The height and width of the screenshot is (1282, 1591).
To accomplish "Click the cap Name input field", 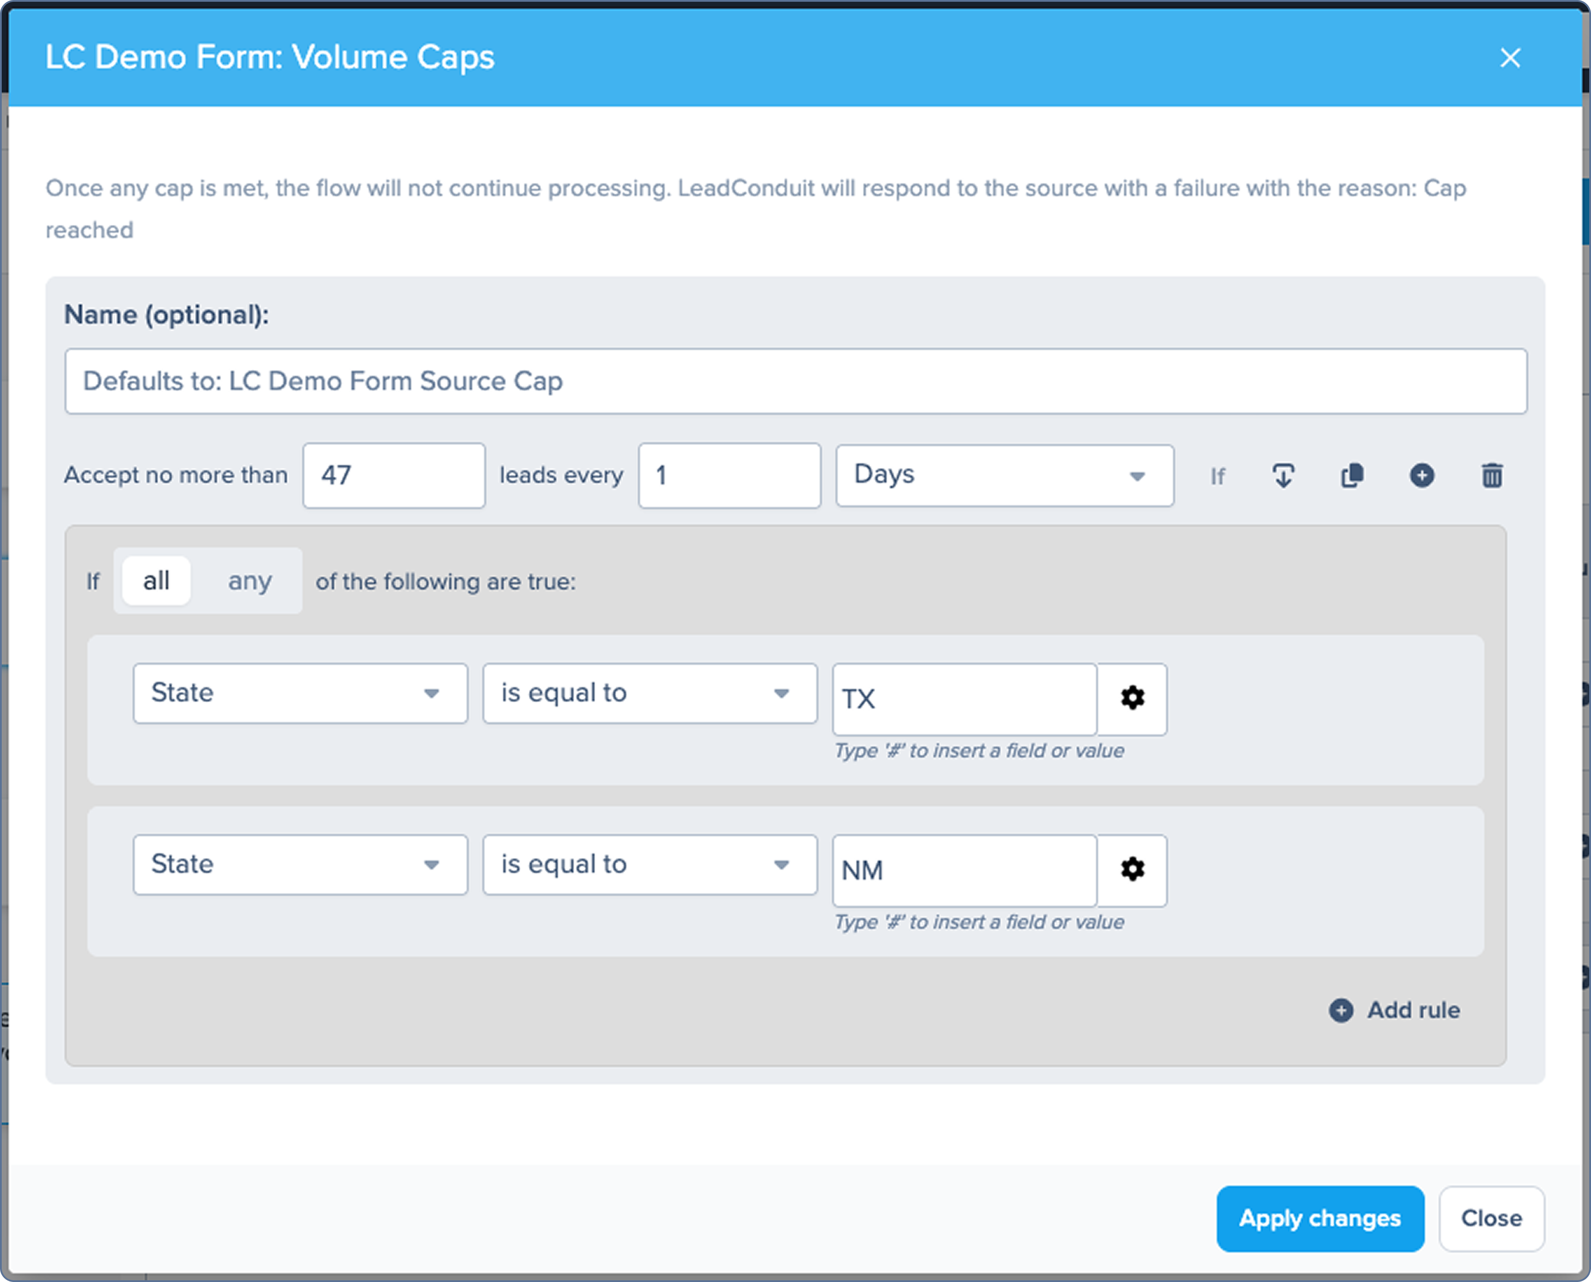I will pyautogui.click(x=795, y=381).
